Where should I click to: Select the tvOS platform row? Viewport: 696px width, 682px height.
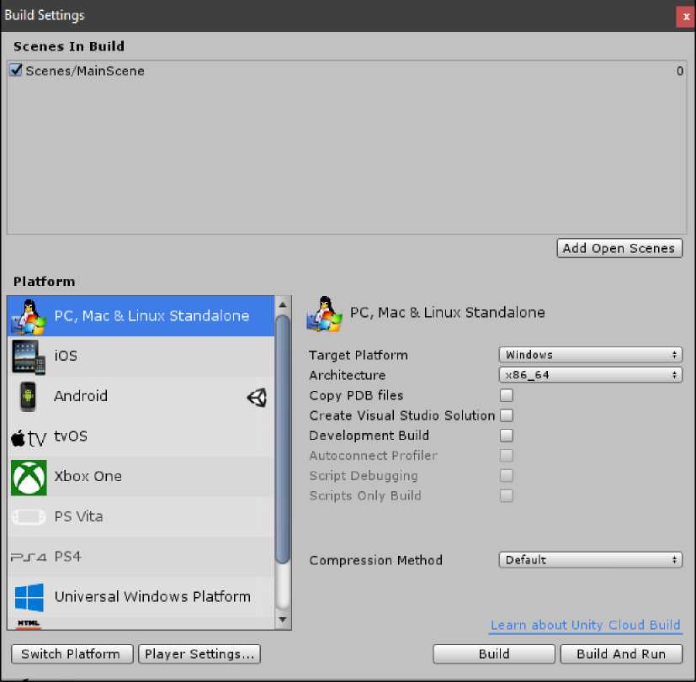coord(141,436)
